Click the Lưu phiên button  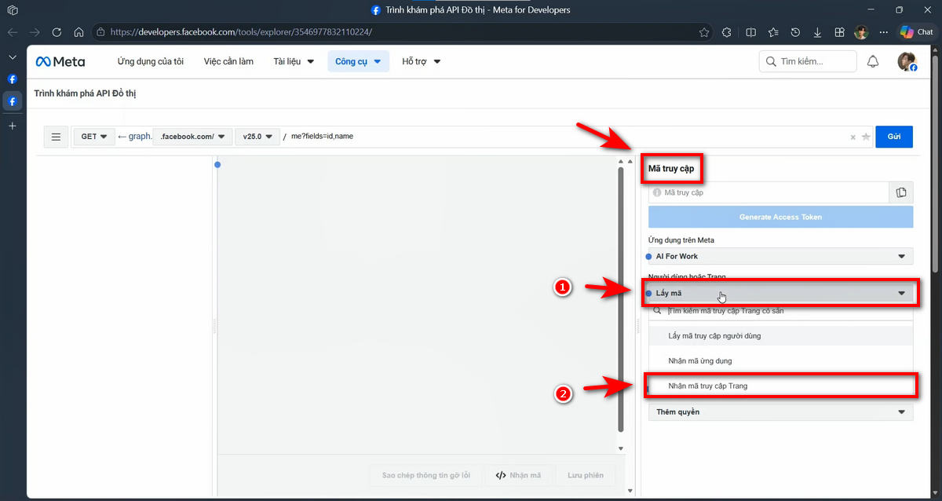(586, 475)
